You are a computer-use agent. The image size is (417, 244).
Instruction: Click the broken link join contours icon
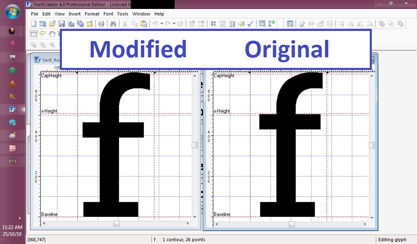pyautogui.click(x=311, y=24)
